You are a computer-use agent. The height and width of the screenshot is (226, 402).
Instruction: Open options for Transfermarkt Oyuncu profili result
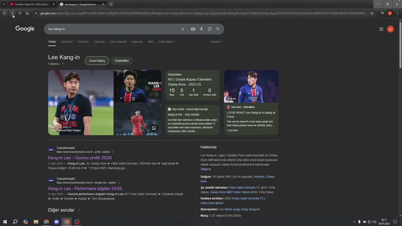coord(113,152)
